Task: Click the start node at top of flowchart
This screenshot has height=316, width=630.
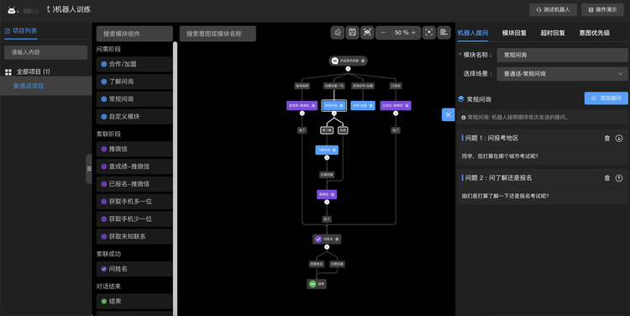Action: [348, 61]
